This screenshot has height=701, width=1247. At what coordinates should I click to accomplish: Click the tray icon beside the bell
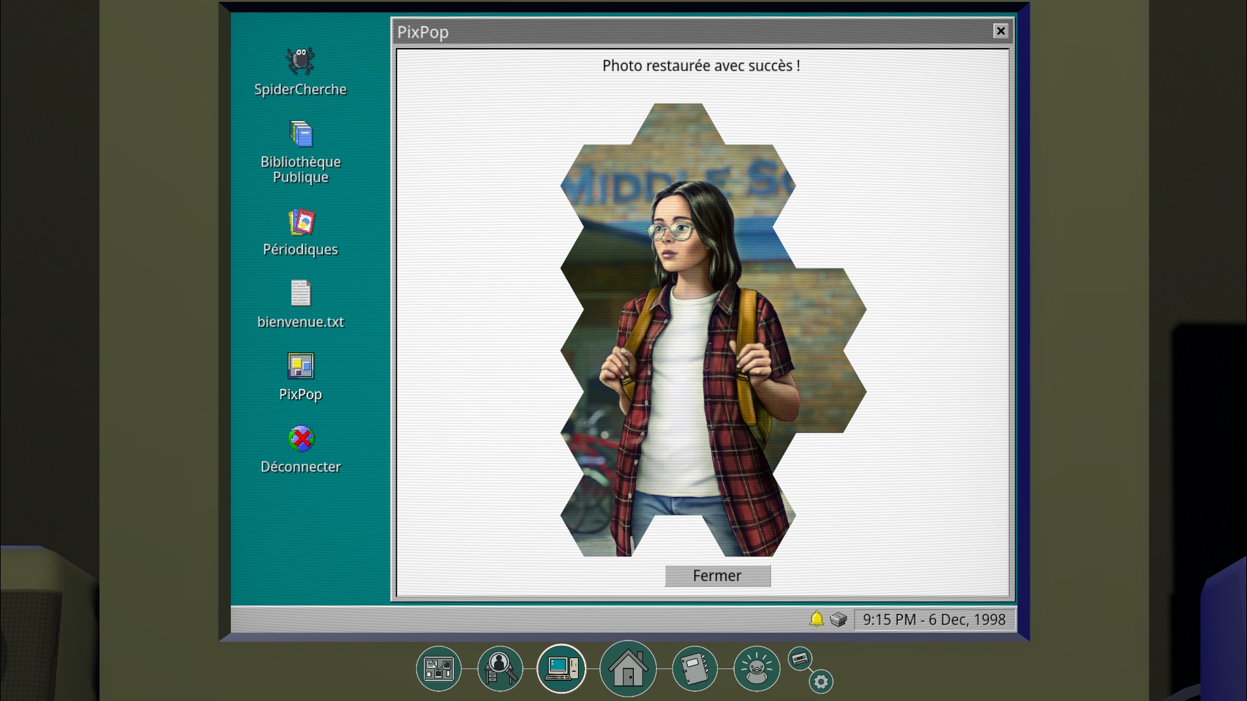(839, 619)
